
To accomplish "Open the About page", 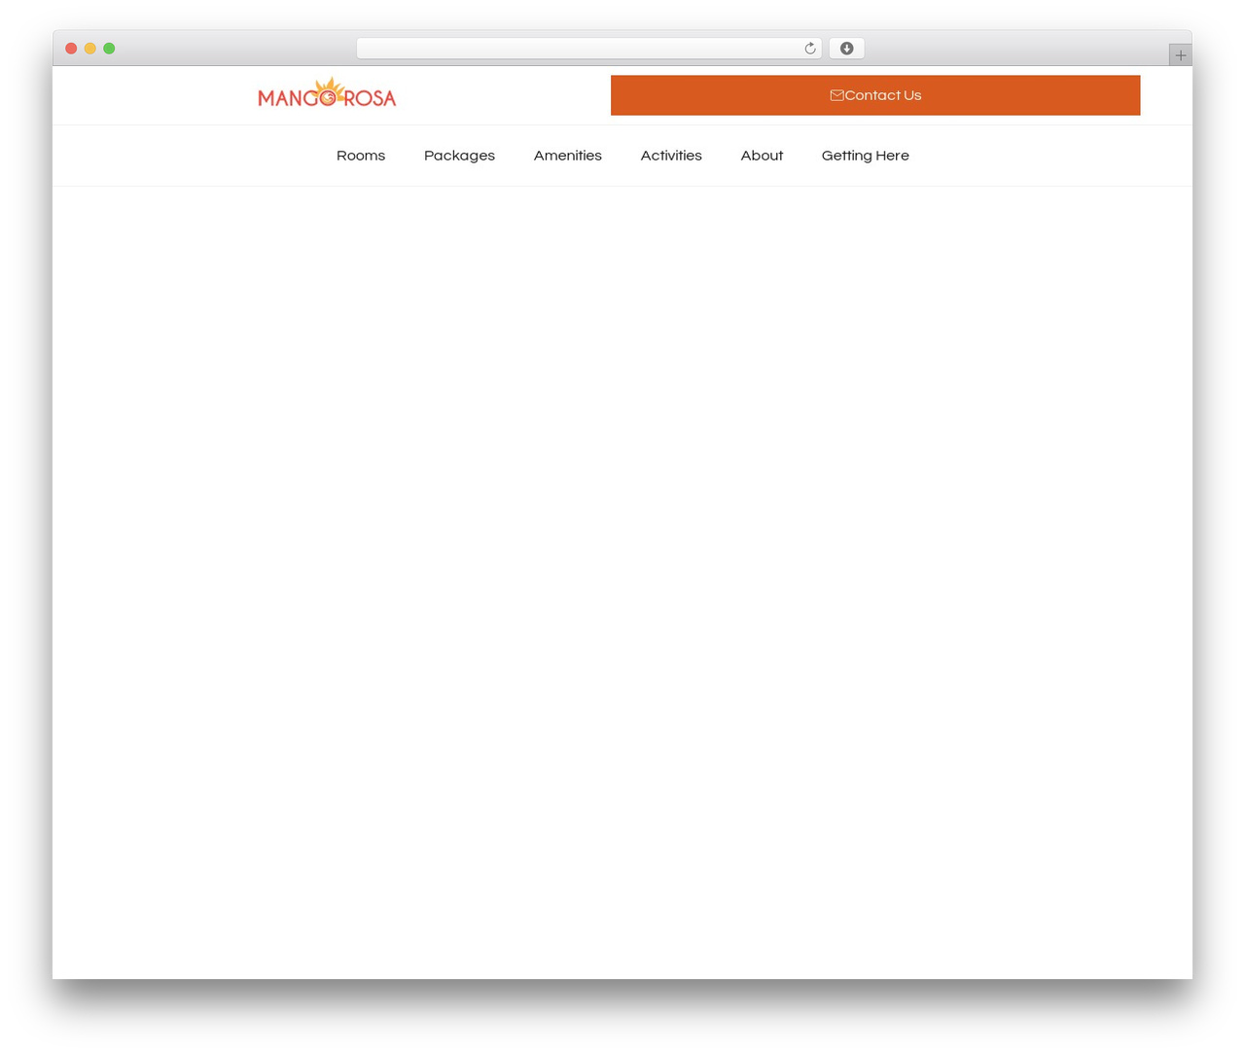I will [x=762, y=156].
